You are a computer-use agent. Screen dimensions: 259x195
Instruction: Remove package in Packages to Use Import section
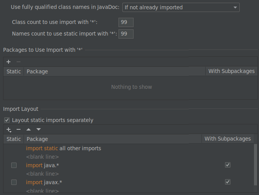point(18,62)
